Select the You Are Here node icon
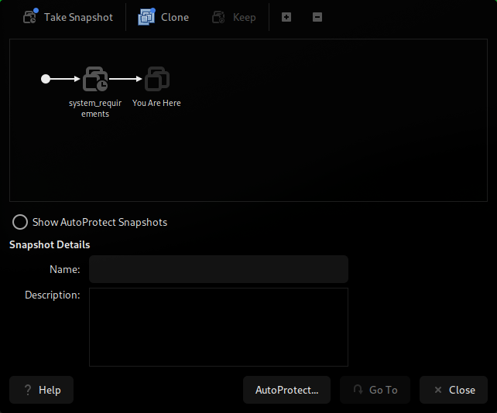The height and width of the screenshot is (413, 497). pos(157,79)
